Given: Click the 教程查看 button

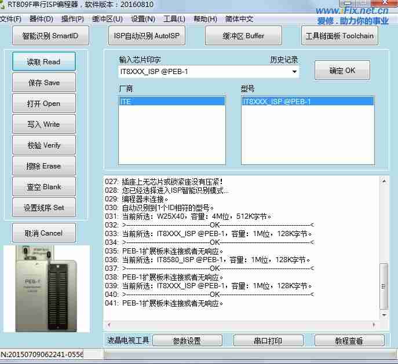Looking at the screenshot, I should [349, 341].
